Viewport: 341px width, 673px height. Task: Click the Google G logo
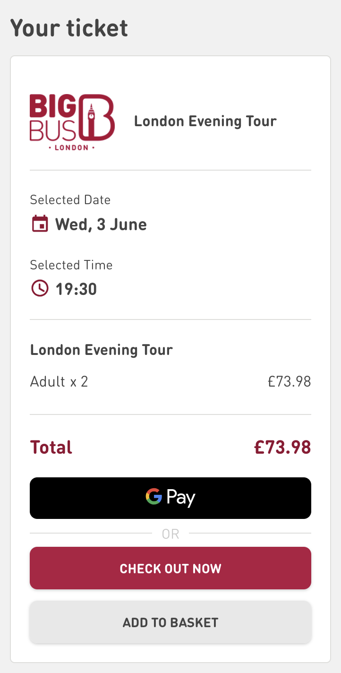pyautogui.click(x=154, y=497)
